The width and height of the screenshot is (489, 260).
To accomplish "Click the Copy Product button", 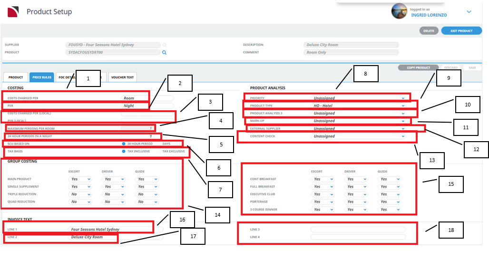I will pos(418,67).
